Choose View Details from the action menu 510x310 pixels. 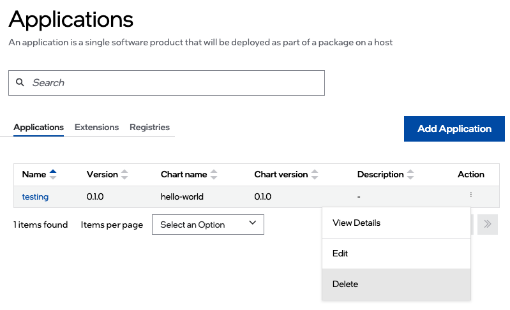click(356, 223)
